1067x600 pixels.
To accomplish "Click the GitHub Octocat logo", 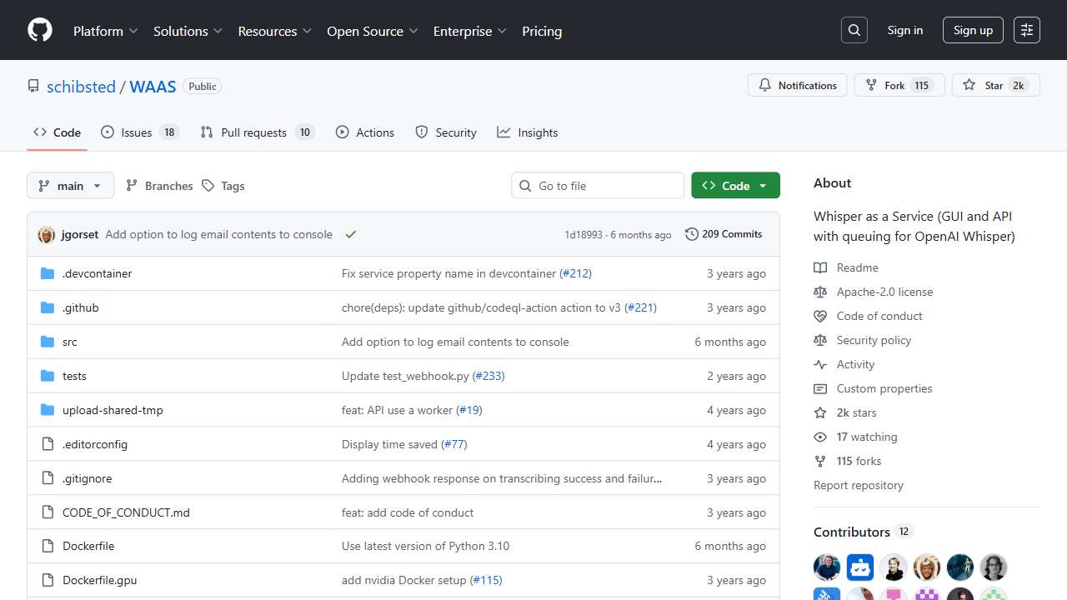I will (40, 31).
